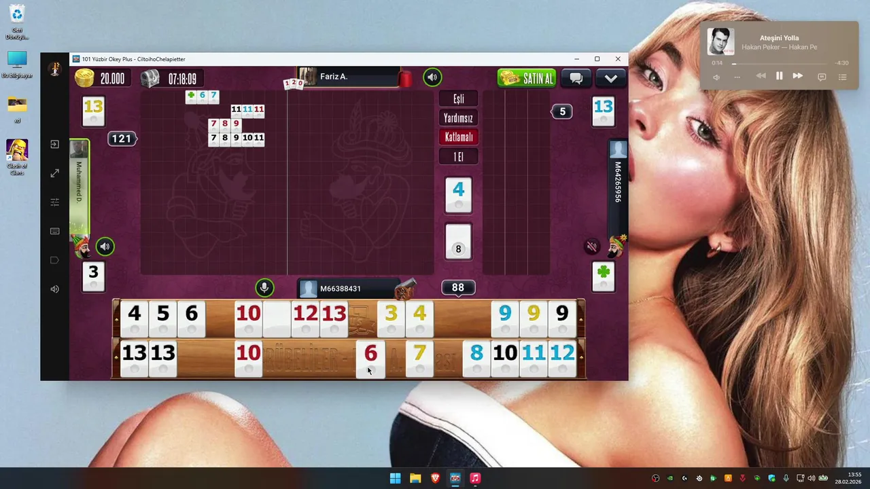Open the treasure chest timer reward
The width and height of the screenshot is (870, 489).
(150, 79)
